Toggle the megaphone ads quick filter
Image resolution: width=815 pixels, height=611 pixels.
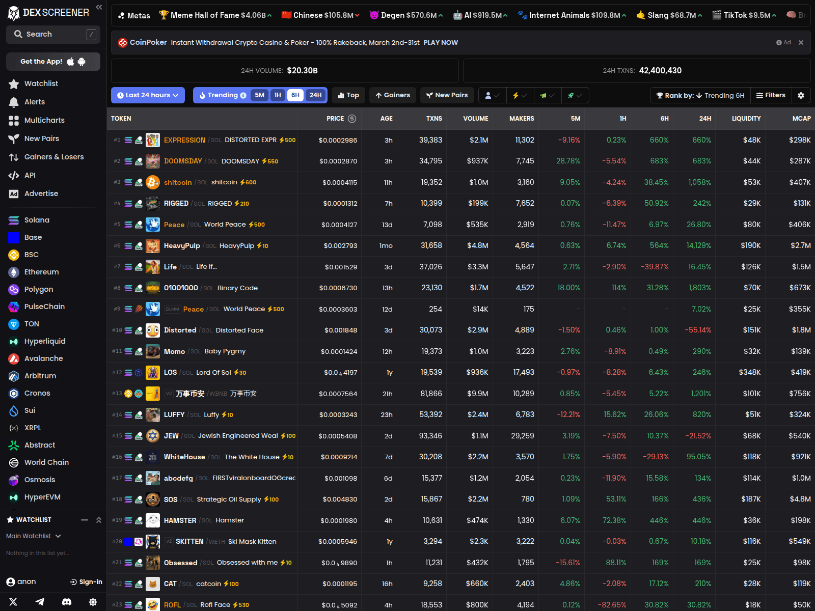pyautogui.click(x=544, y=95)
